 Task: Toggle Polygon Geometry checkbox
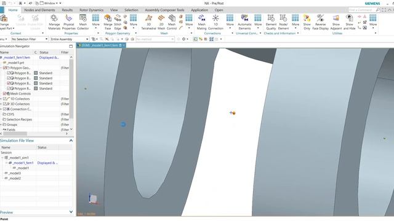(5, 68)
